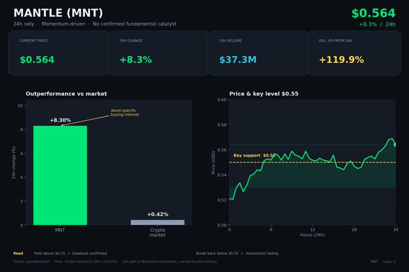Open the 24H Change card showing +8.3%
The image size is (409, 272).
click(x=158, y=53)
